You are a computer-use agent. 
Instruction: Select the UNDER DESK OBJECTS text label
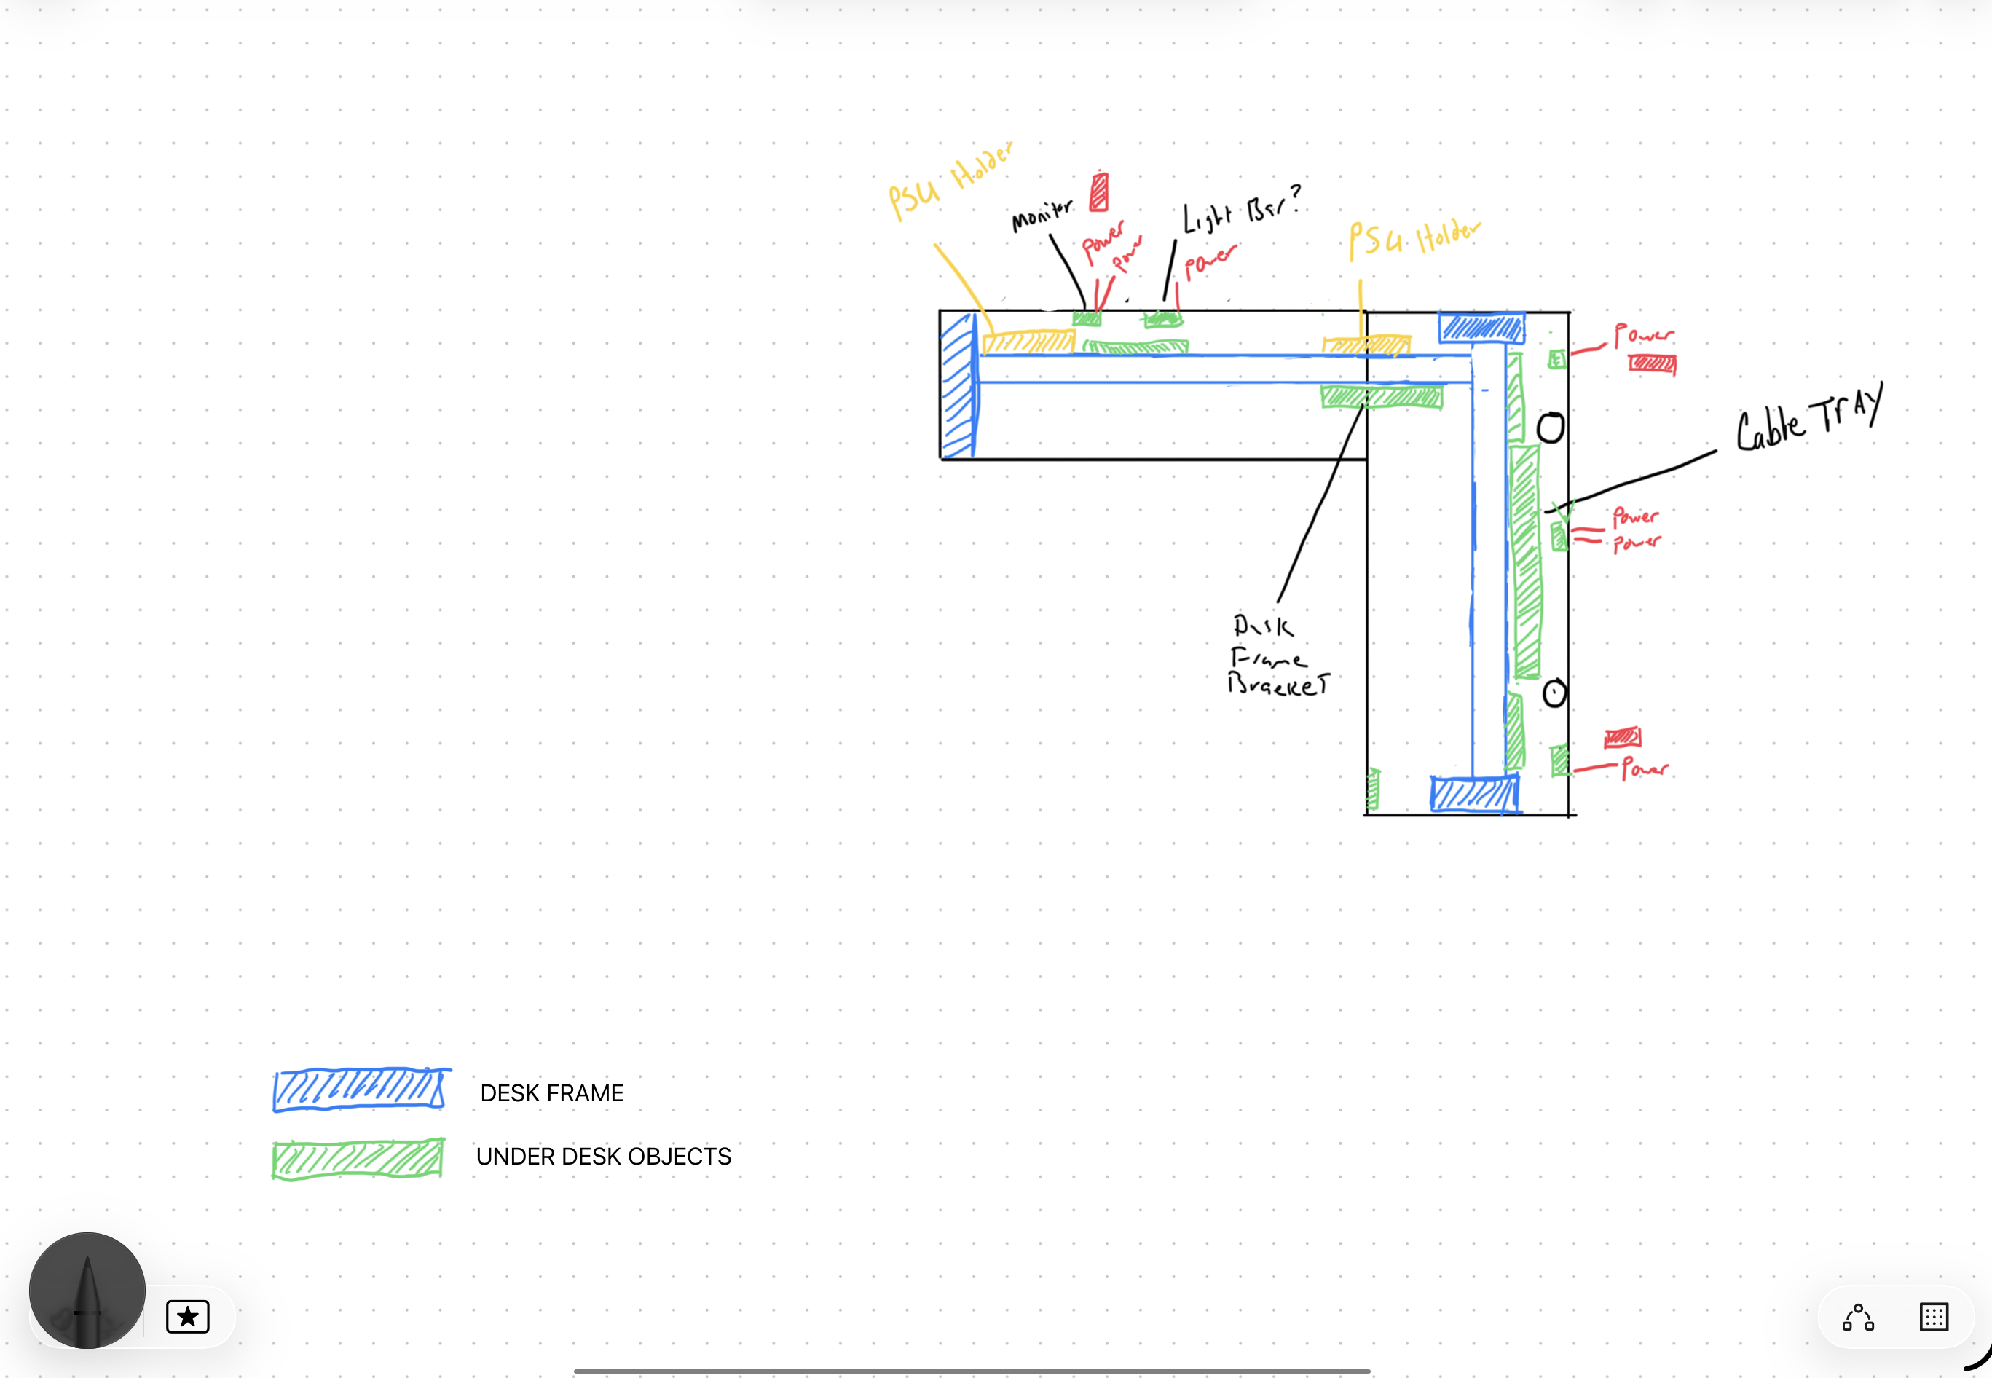point(604,1156)
